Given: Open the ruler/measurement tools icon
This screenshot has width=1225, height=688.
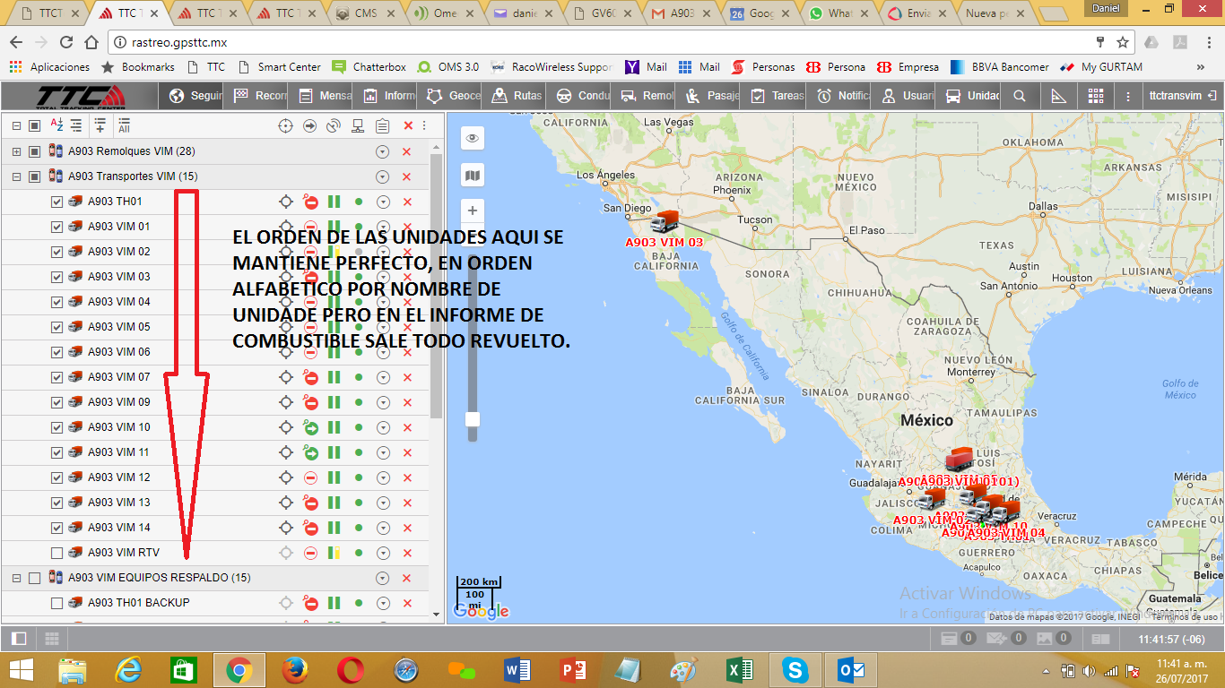Looking at the screenshot, I should tap(1058, 96).
